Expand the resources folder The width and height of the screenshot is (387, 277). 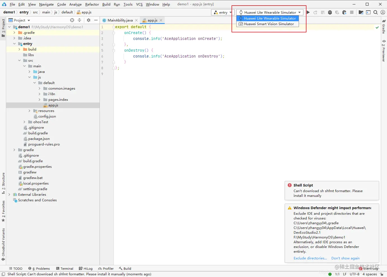pyautogui.click(x=29, y=111)
